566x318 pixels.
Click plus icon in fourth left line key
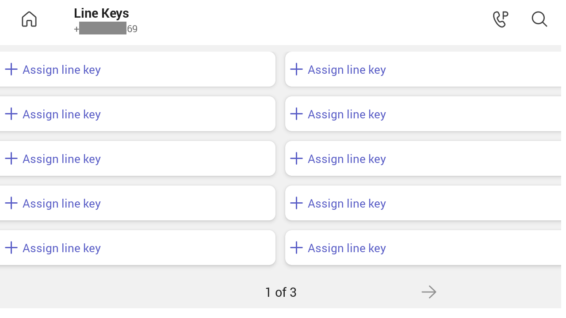coord(11,203)
